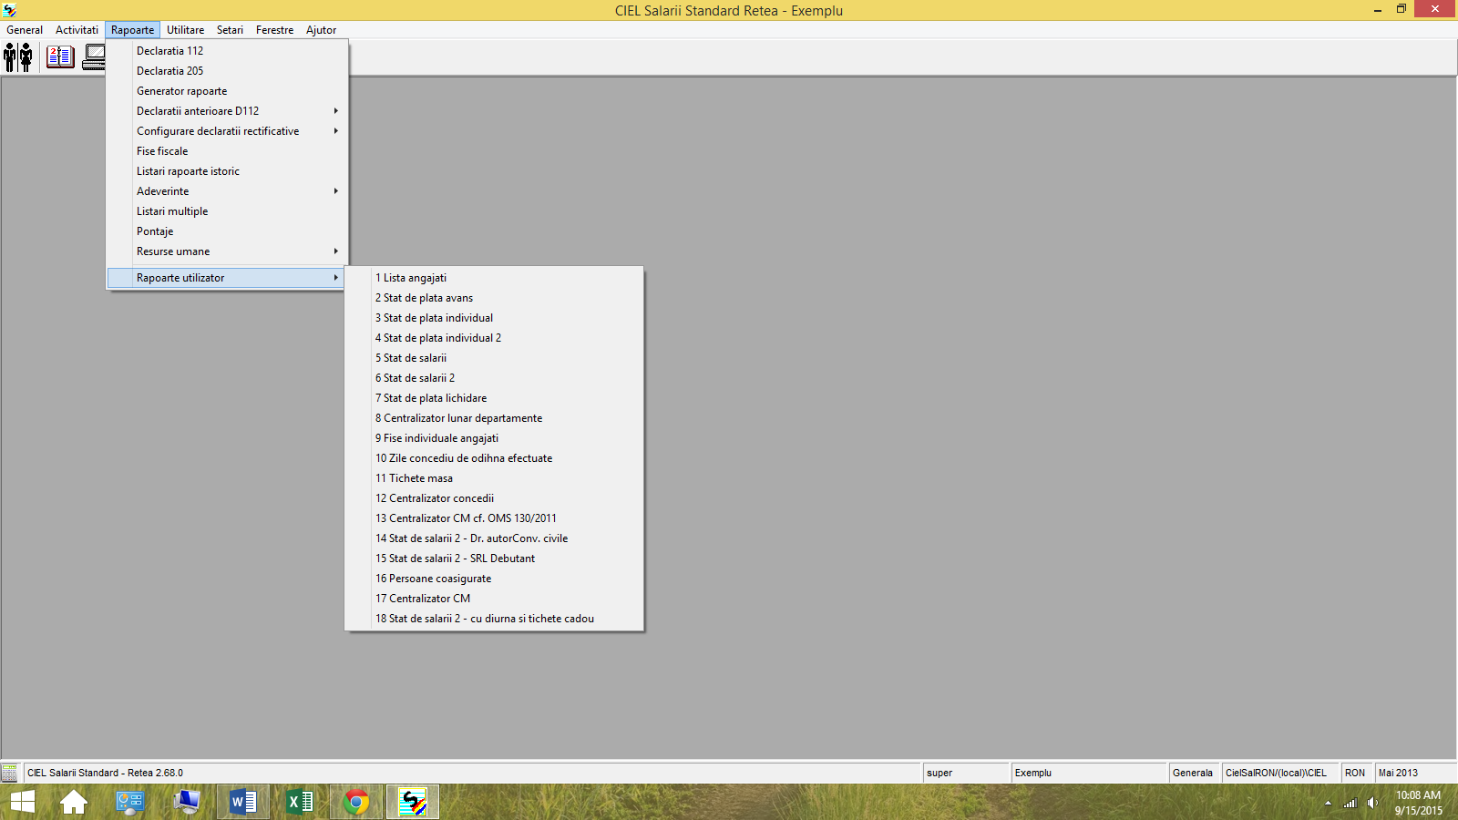
Task: Select 16 Persoane coasigurate
Action: (x=494, y=579)
